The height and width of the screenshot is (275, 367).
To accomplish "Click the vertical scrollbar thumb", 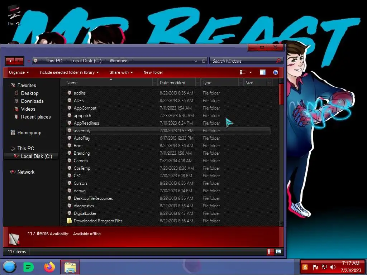I will coord(281,94).
